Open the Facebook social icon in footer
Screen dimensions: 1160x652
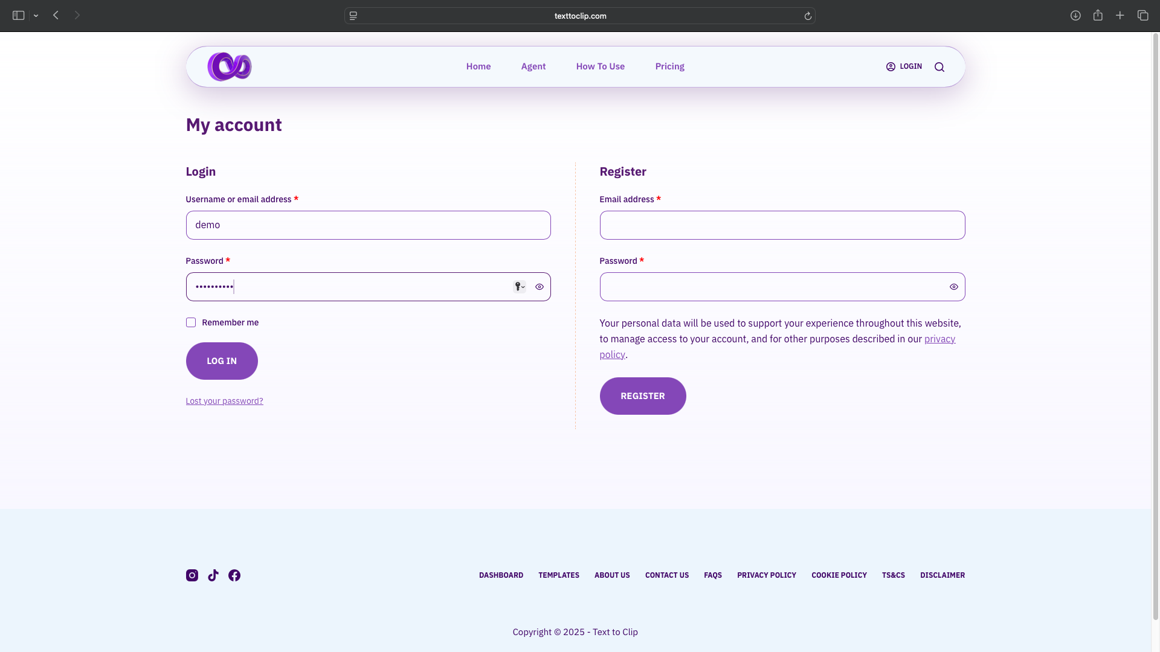[x=234, y=575]
